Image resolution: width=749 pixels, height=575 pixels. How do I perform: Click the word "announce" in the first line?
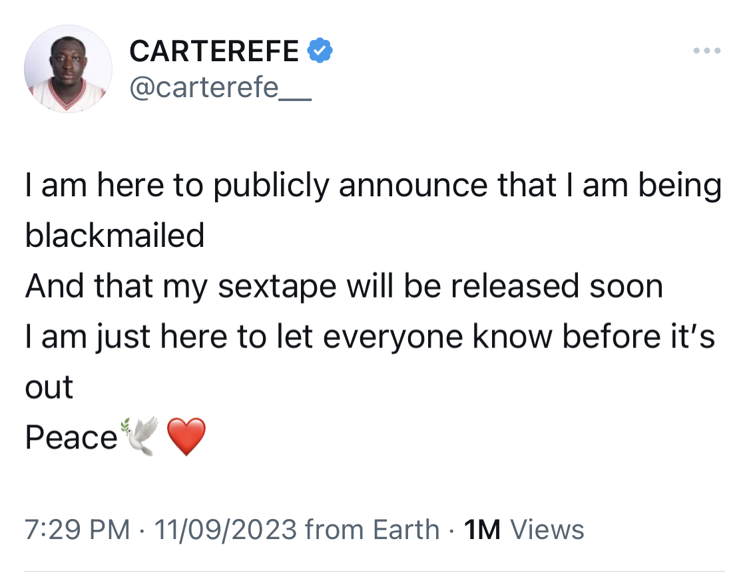tap(413, 185)
